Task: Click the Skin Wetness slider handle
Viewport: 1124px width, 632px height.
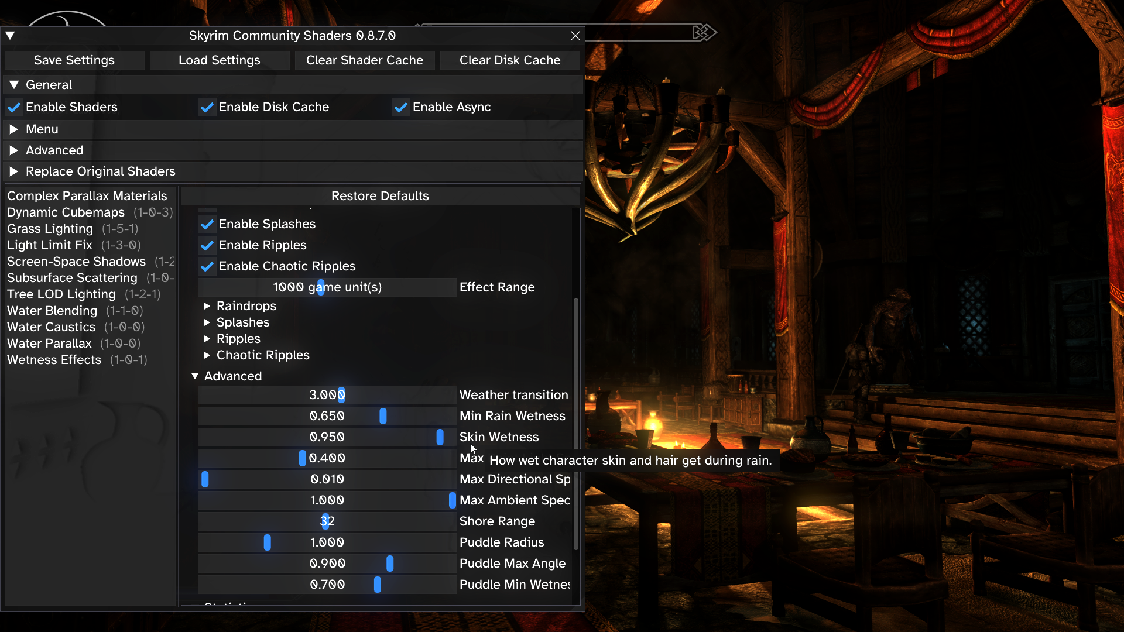Action: click(x=440, y=437)
